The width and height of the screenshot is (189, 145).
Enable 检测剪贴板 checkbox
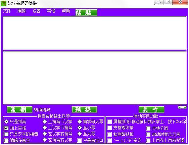tap(109, 134)
